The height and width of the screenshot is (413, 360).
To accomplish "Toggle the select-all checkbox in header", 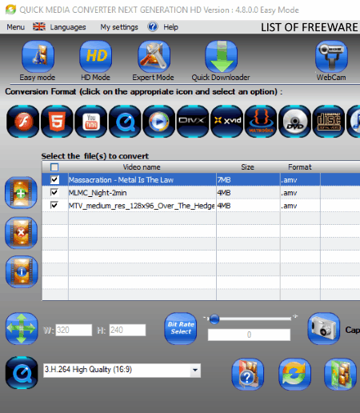I will 54,167.
